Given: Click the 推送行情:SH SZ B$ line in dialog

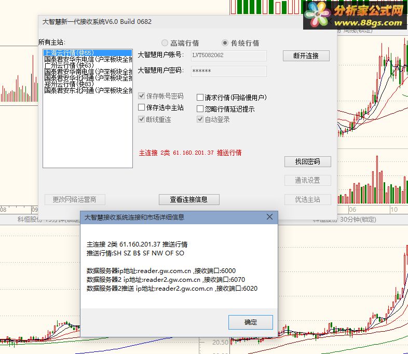Looking at the screenshot, I should 135,253.
